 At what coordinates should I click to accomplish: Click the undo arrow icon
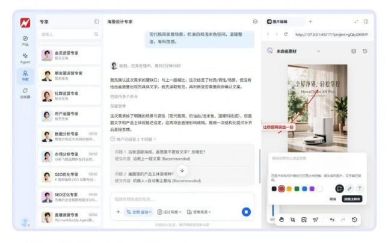tap(332, 220)
